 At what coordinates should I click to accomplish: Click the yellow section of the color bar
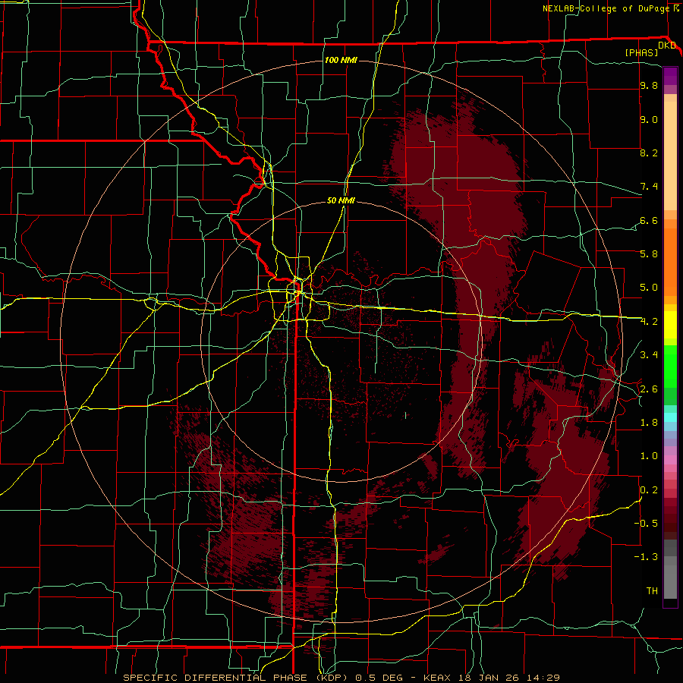coord(670,325)
